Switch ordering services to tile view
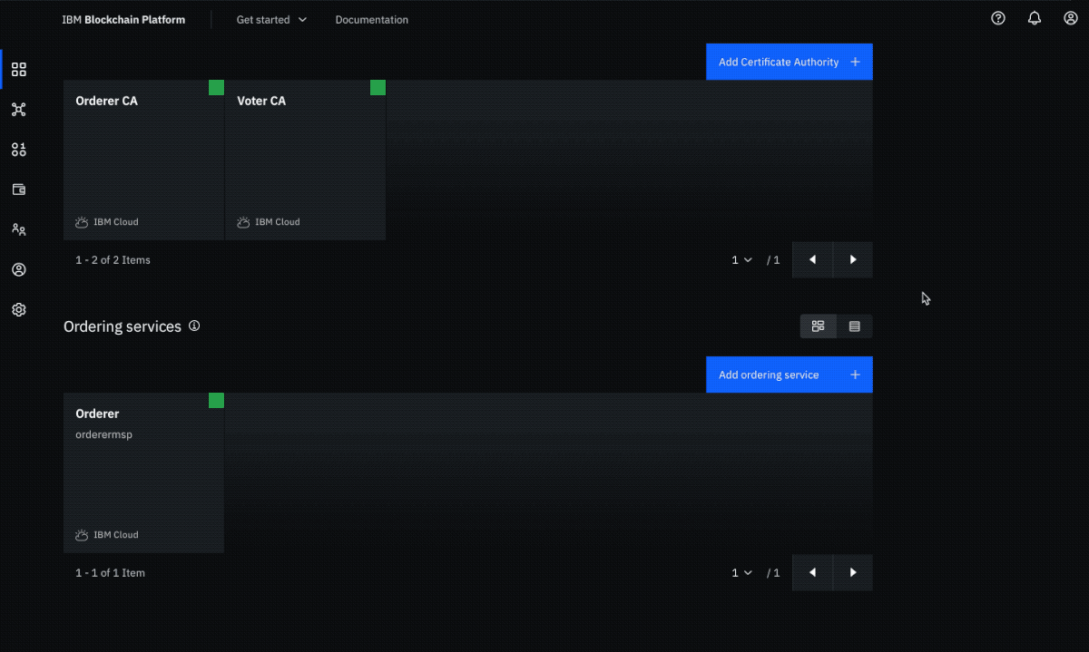Image resolution: width=1089 pixels, height=652 pixels. point(818,326)
